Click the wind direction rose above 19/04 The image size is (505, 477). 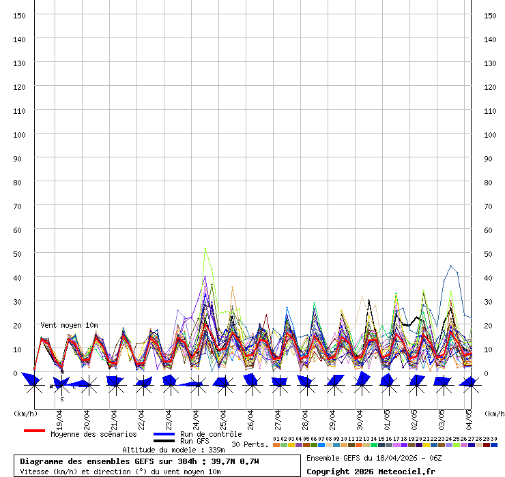coord(61,384)
